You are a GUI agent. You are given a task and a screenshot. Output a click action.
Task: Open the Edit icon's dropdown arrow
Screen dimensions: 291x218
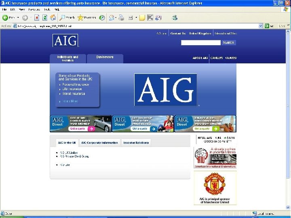136,18
